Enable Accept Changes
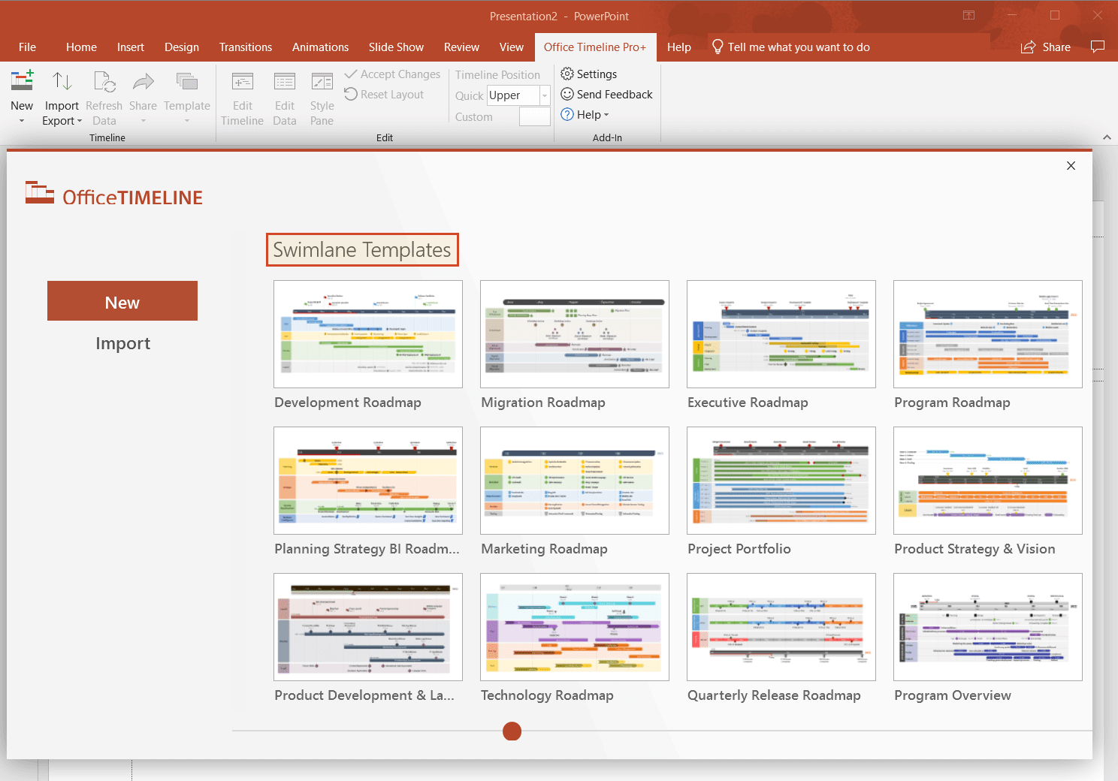This screenshot has height=781, width=1118. point(392,74)
